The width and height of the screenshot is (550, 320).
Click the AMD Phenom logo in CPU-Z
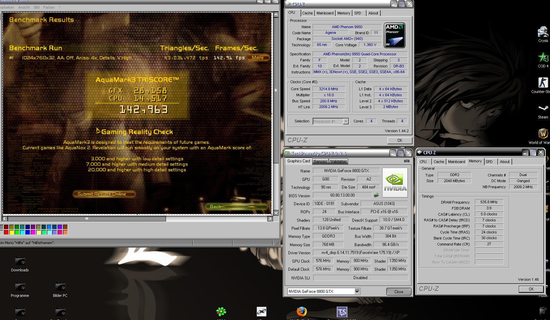[394, 35]
